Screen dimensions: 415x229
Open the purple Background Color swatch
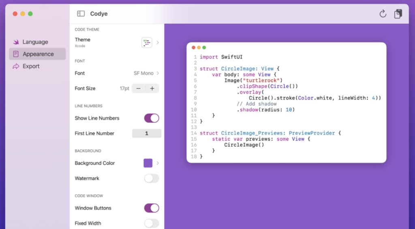[x=148, y=163]
